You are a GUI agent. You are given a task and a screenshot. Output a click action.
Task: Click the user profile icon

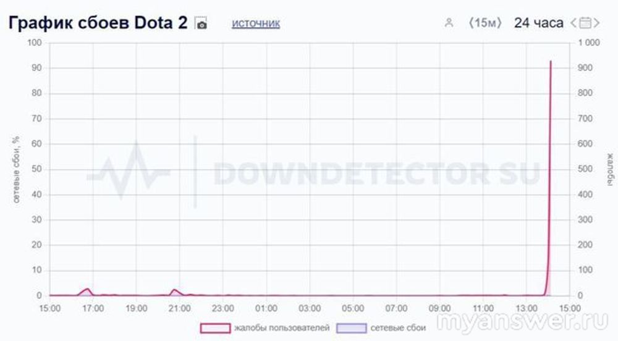point(449,23)
